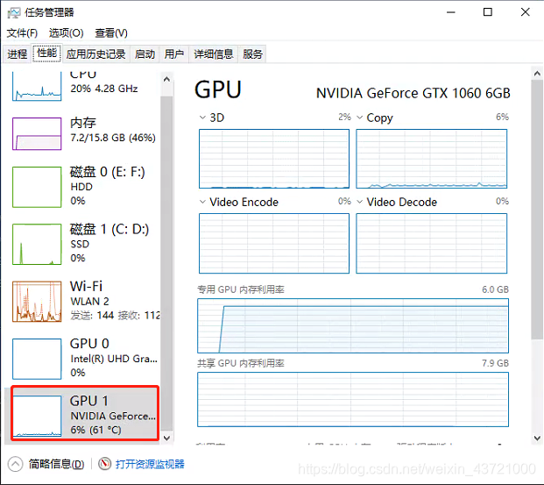Click the sidebar vertical scrollbar thumb

point(166,263)
